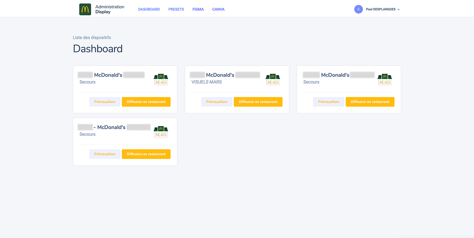Preview the VISUELS MARS device
Viewport: 474px width, 238px height.
click(x=217, y=102)
